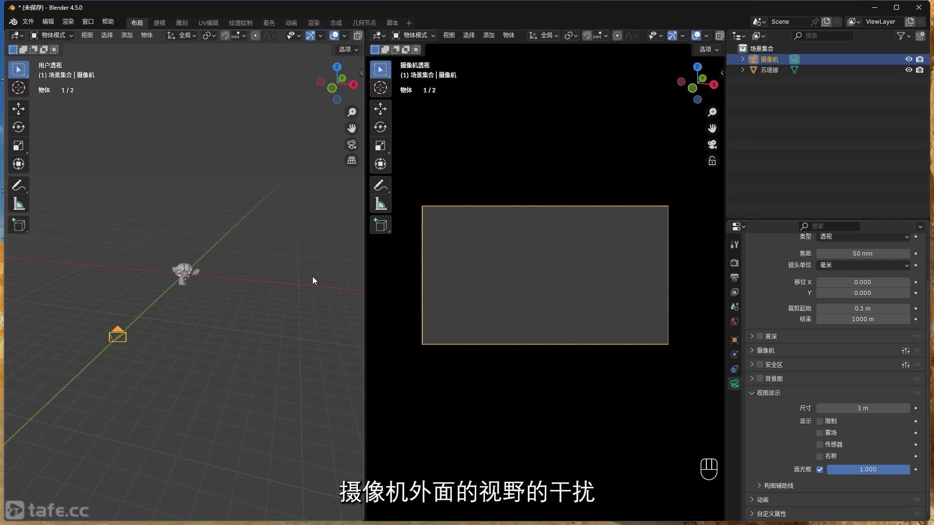Uncheck the 遮光框 passepartout checkbox

coord(820,470)
